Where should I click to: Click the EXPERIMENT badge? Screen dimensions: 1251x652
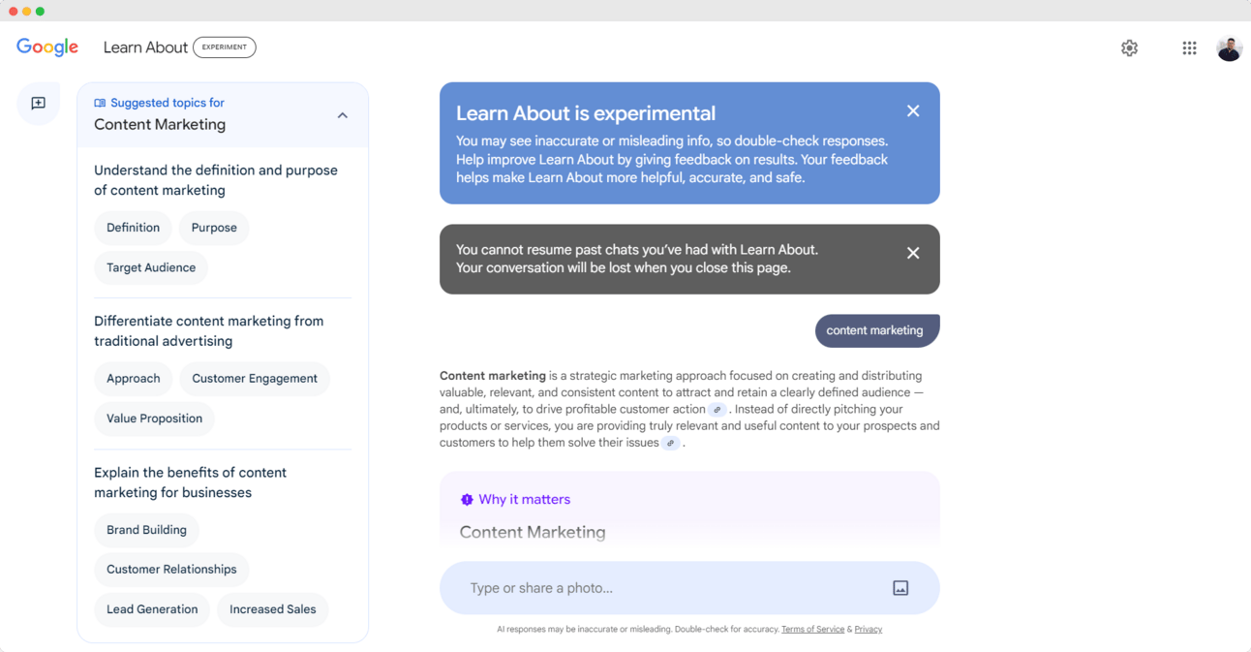225,47
